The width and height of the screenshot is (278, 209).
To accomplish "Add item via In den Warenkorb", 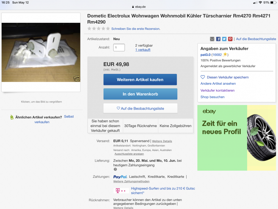I will [x=140, y=94].
